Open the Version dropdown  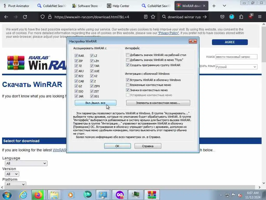[12, 174]
